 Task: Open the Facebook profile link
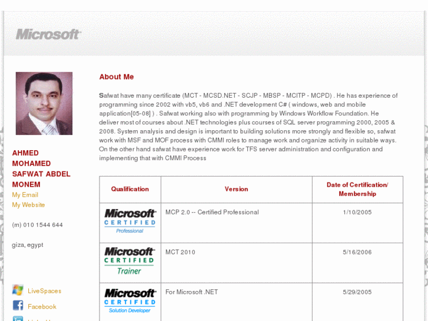point(42,306)
